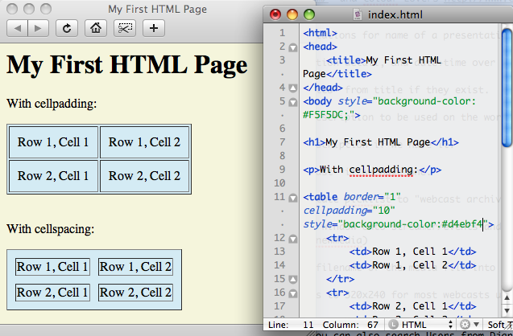Click Row 1, Cell 1 in cellspacing table
This screenshot has height=336, width=513.
coord(52,267)
